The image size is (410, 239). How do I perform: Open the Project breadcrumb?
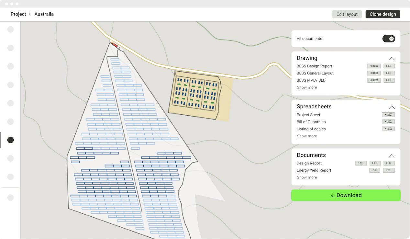pyautogui.click(x=18, y=14)
